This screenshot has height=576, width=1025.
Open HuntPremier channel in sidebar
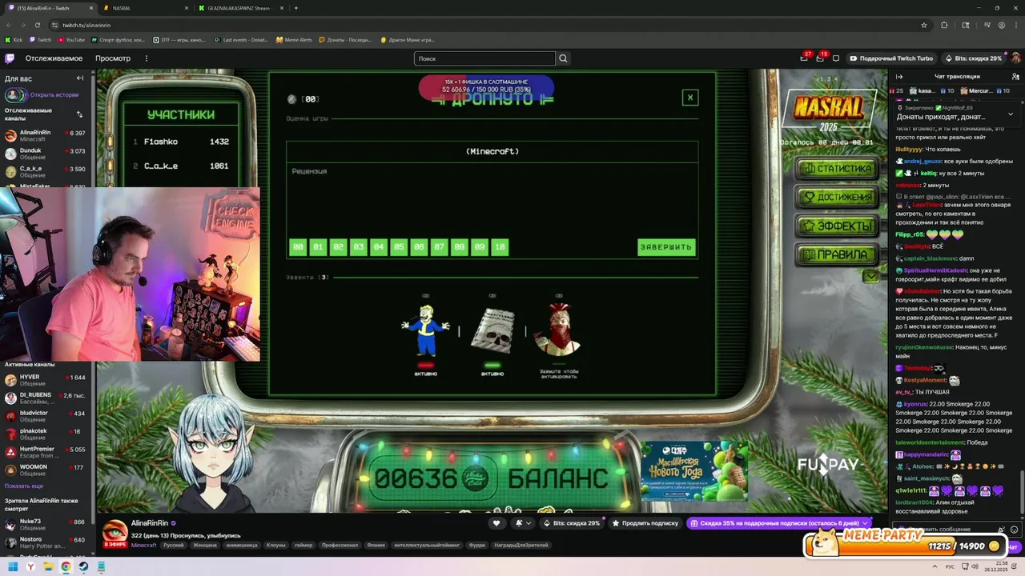pyautogui.click(x=46, y=452)
